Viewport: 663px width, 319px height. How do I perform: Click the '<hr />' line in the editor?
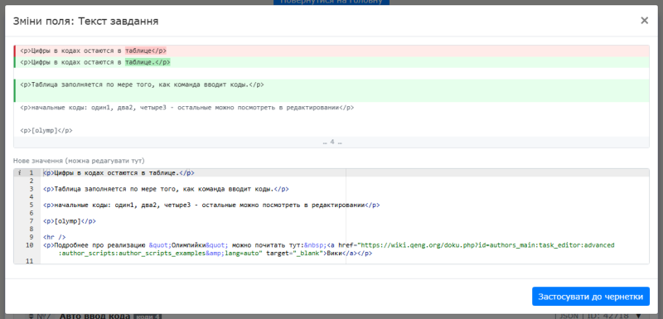coord(54,237)
